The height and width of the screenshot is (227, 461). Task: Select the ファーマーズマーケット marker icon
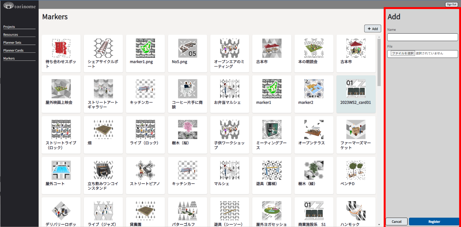356,129
